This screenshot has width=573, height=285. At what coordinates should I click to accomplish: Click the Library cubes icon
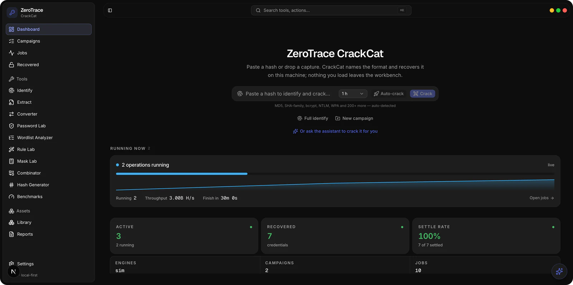[x=11, y=222]
